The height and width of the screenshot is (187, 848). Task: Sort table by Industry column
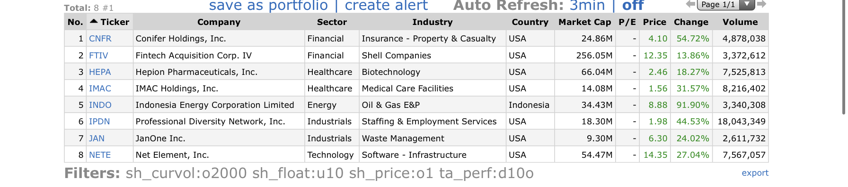(x=432, y=22)
